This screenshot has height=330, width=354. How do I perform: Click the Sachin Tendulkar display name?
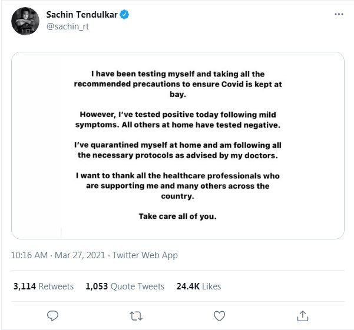[82, 14]
